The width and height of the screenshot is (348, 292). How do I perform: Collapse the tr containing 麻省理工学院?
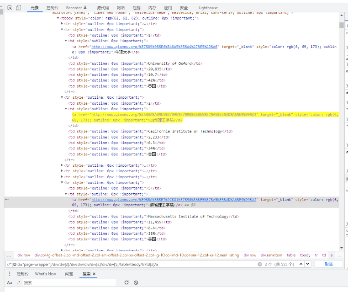coord(62,182)
